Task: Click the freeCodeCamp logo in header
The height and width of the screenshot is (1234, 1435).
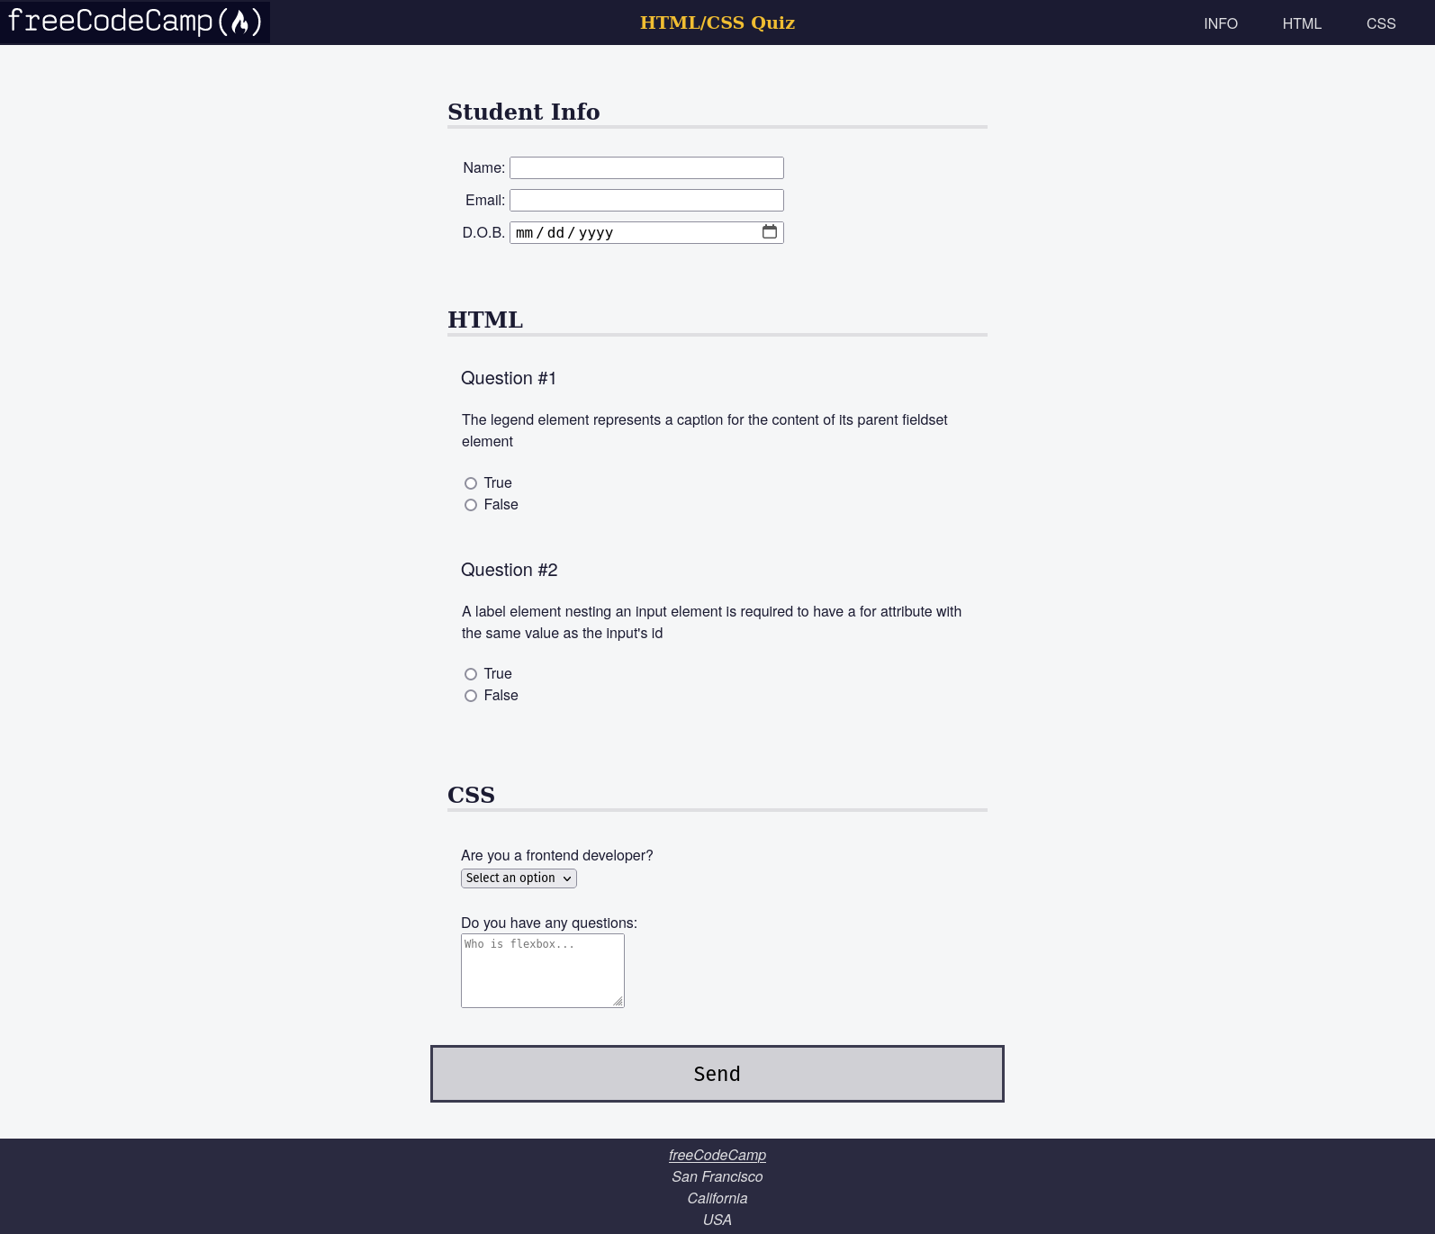Action: point(135,22)
